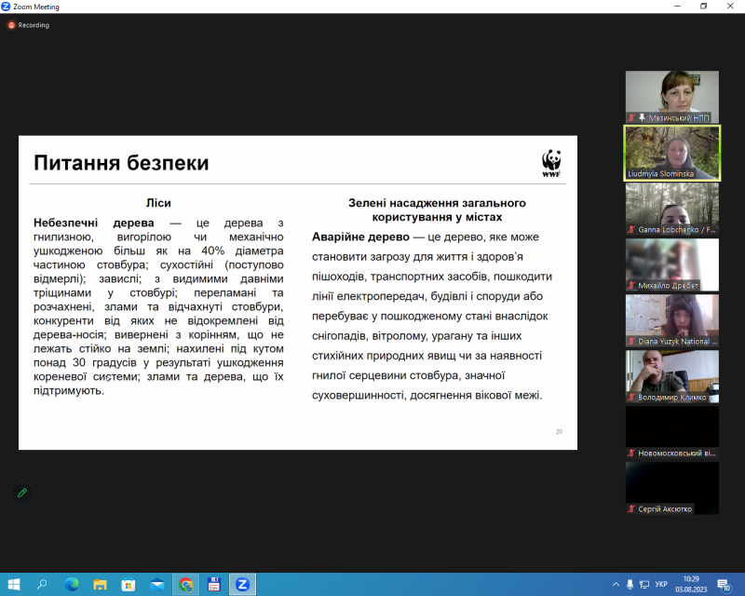Screen dimensions: 745x596
Task: Restore down the Zoom Meeting window
Action: pos(703,7)
